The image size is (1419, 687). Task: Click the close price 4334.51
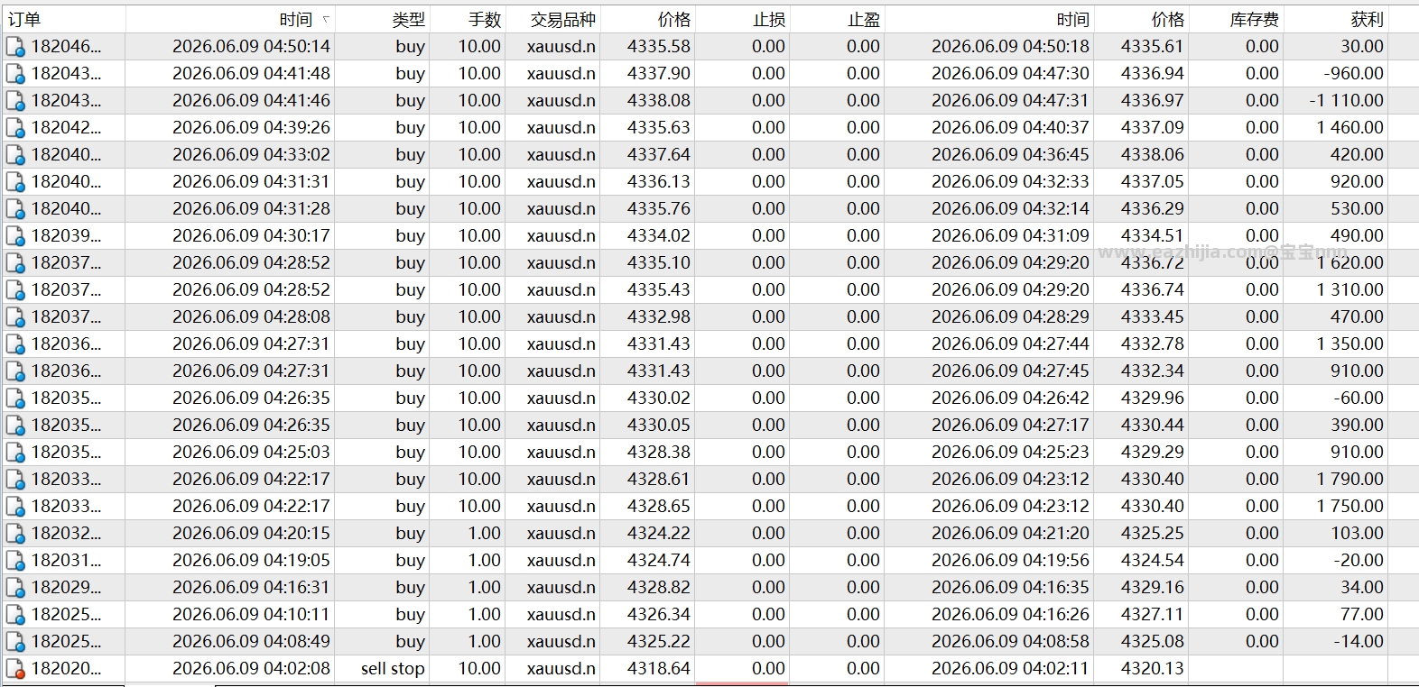1153,236
